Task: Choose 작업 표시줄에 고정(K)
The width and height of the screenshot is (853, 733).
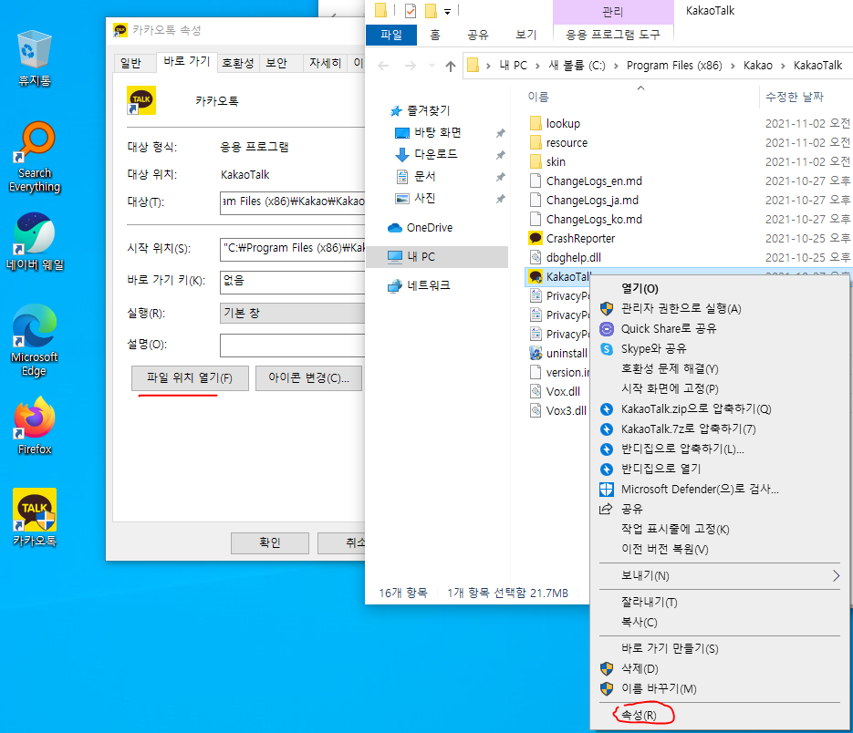Action: 721,529
